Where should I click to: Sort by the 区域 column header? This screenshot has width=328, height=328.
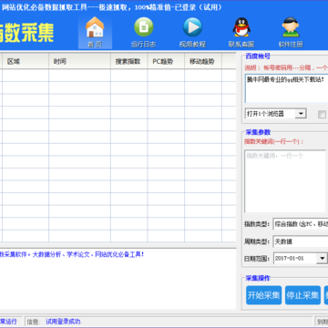click(26, 61)
